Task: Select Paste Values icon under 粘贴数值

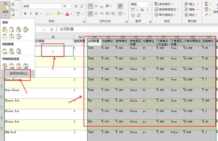Action: click(x=5, y=51)
